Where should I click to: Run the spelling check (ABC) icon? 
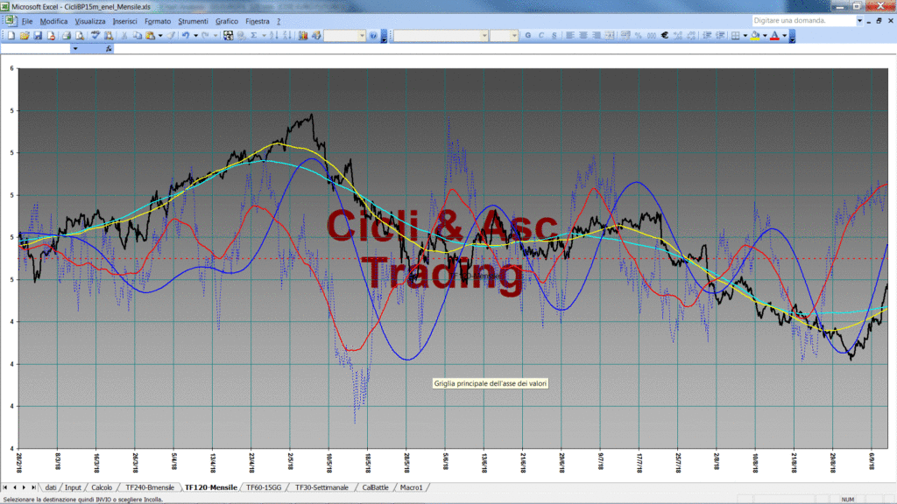(x=95, y=35)
